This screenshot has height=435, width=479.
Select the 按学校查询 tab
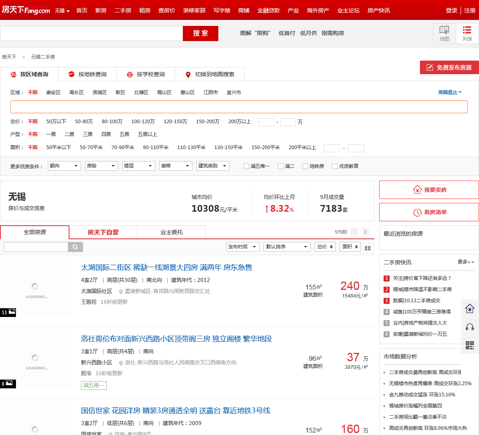click(x=146, y=74)
